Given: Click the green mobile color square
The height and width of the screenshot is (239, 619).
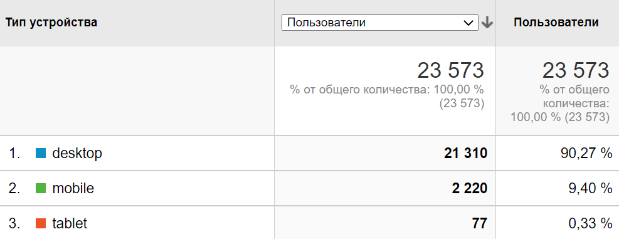Looking at the screenshot, I should click(x=41, y=188).
